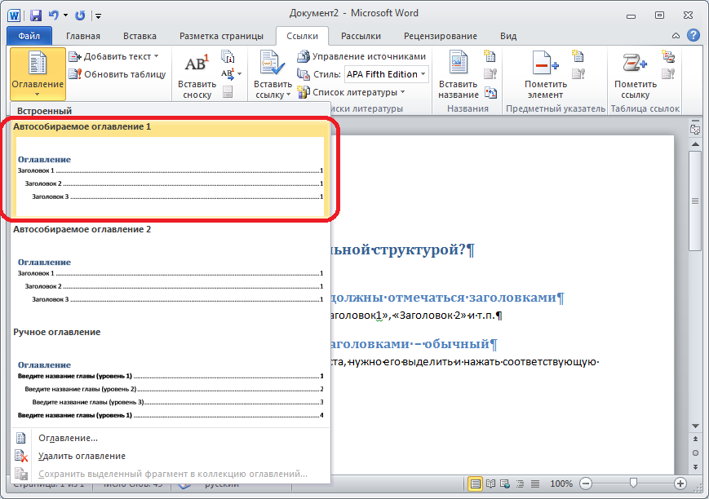Open the Page Layout tab
The width and height of the screenshot is (709, 499).
(221, 36)
